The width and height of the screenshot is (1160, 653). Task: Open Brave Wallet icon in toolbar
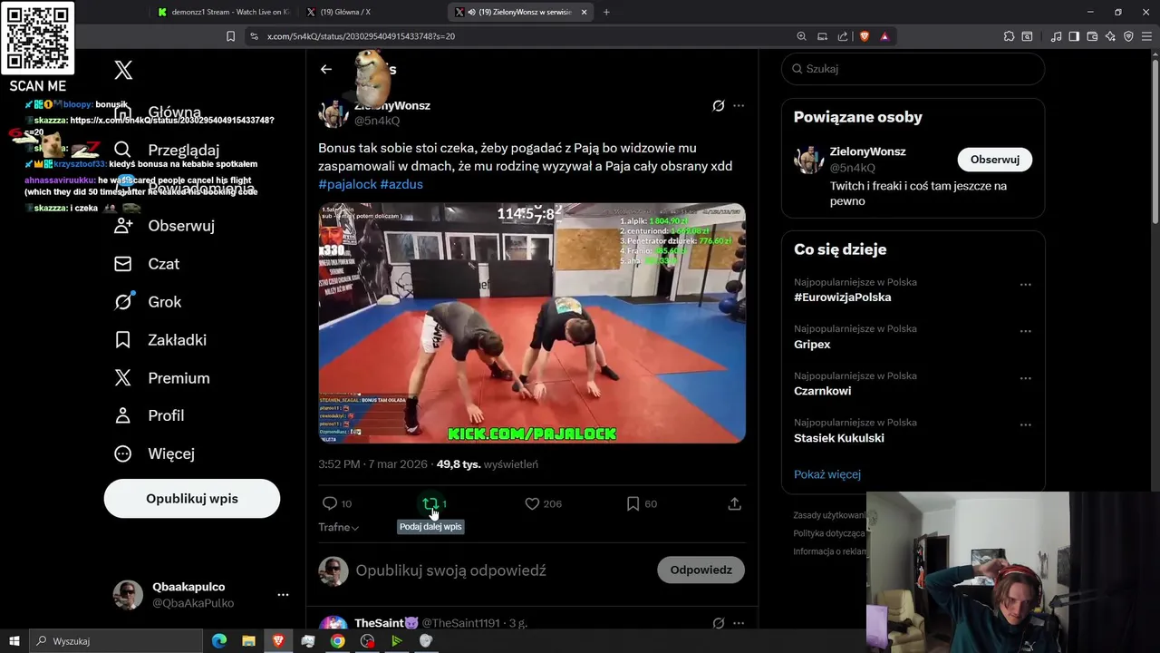(1092, 36)
